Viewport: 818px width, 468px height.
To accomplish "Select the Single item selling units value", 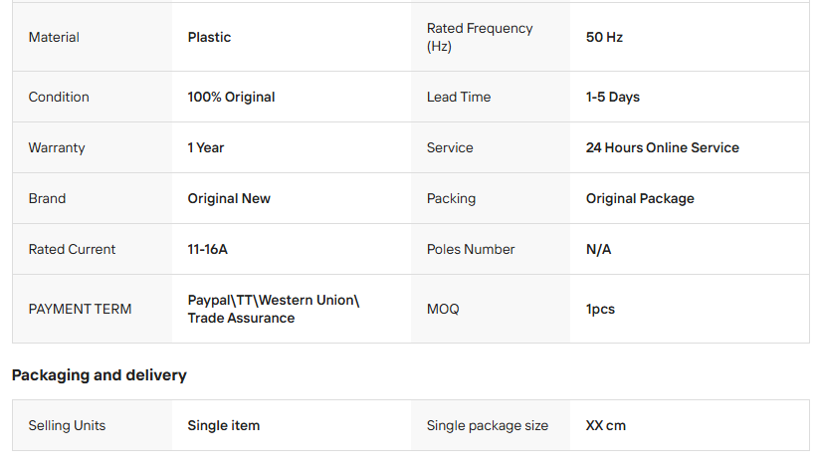I will click(x=224, y=425).
